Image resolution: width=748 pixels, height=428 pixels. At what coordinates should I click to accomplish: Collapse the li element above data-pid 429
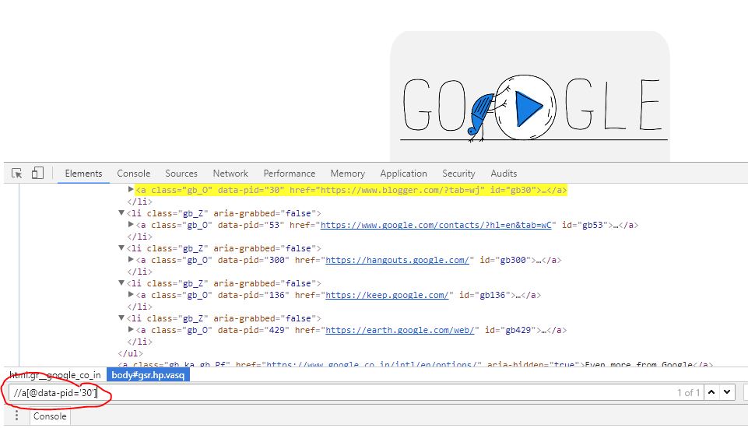point(121,317)
